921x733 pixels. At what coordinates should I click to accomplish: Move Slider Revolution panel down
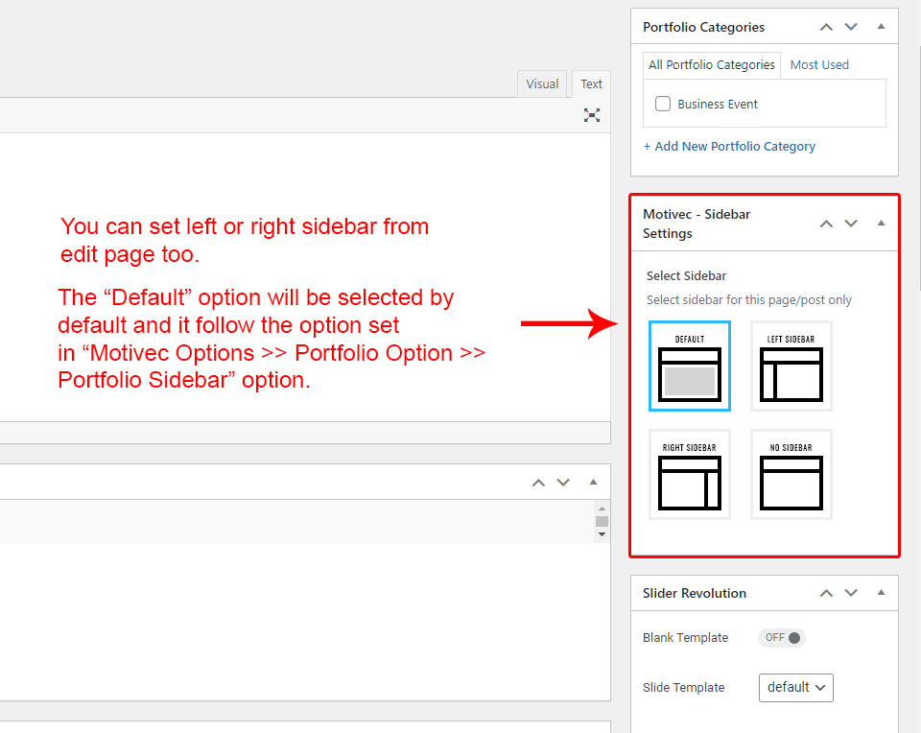click(851, 593)
